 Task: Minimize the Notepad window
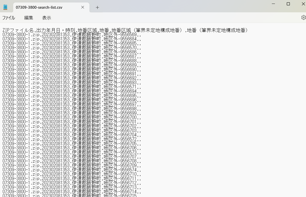273,4
